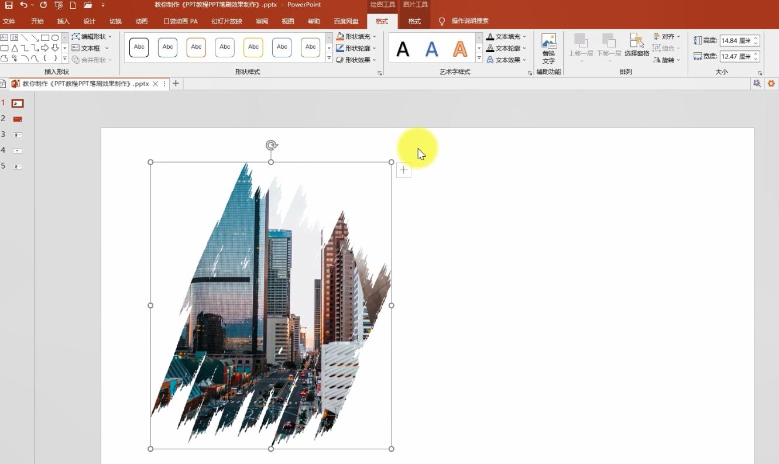779x464 pixels.
Task: Click the Open folder icon
Action: click(88, 5)
